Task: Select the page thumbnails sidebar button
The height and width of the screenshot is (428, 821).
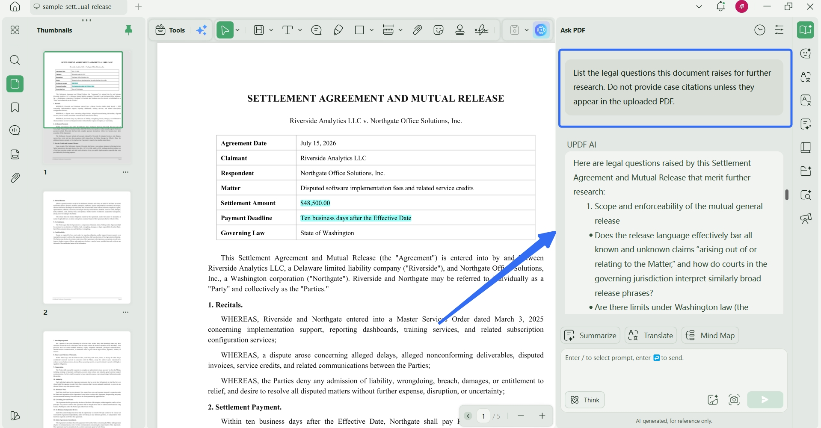Action: [x=15, y=84]
